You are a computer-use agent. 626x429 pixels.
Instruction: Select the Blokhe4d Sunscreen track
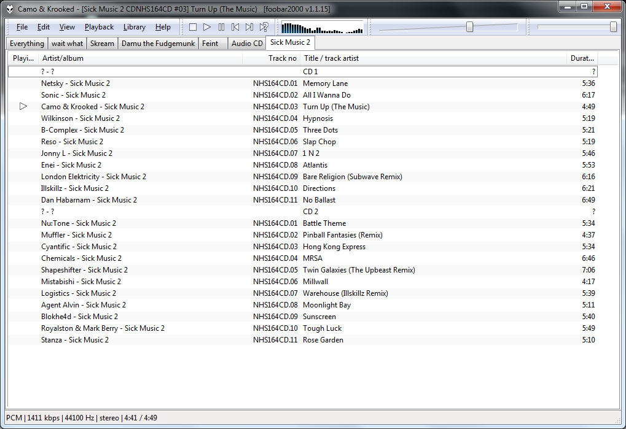click(x=303, y=317)
